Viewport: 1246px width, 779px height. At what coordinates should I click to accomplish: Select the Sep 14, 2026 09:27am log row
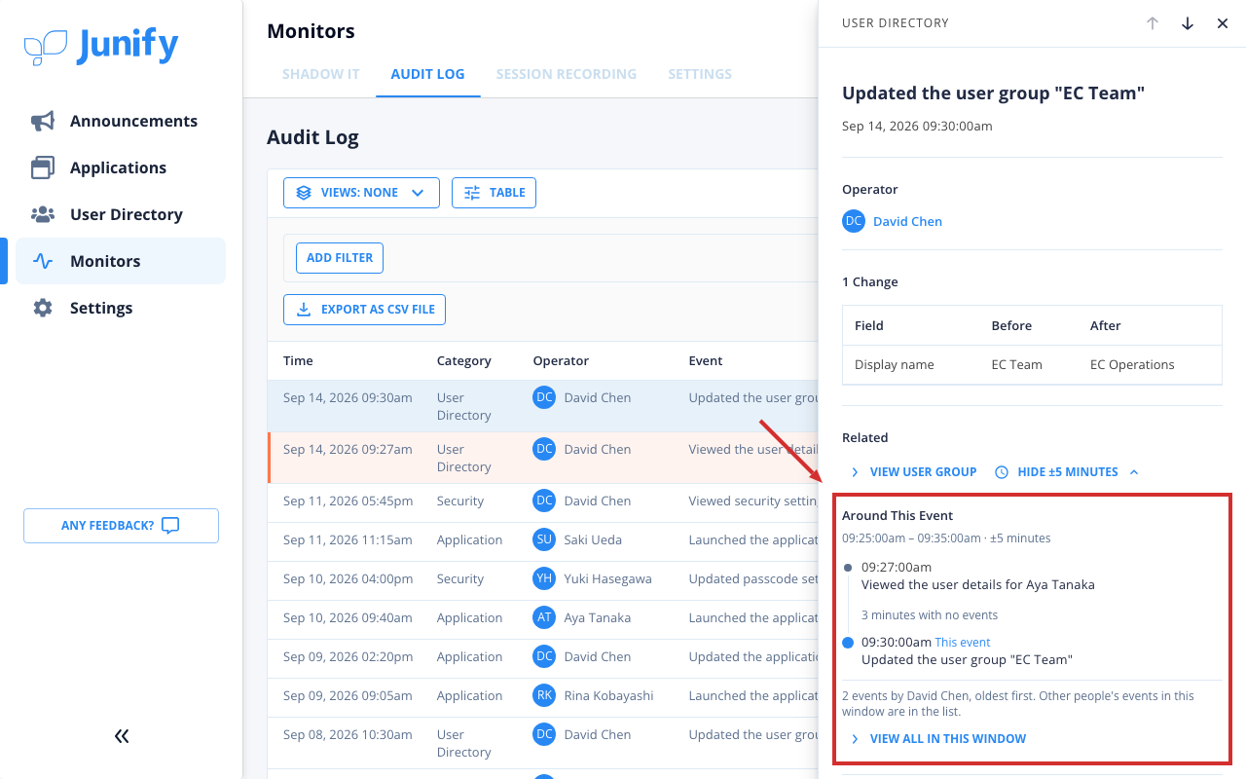543,458
